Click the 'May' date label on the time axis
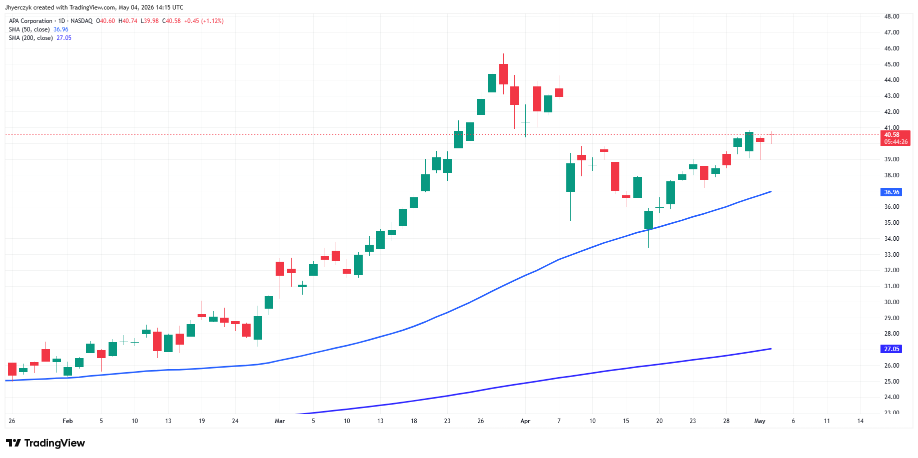The height and width of the screenshot is (458, 918). [x=760, y=421]
